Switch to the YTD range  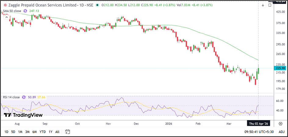tap(43, 132)
